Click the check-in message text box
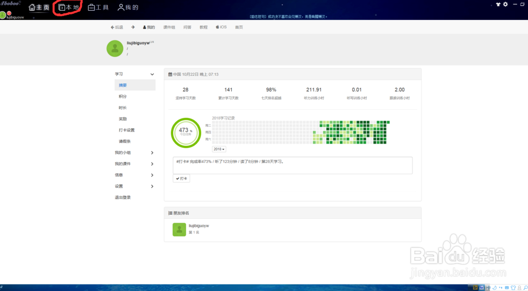This screenshot has height=291, width=528. pyautogui.click(x=293, y=165)
